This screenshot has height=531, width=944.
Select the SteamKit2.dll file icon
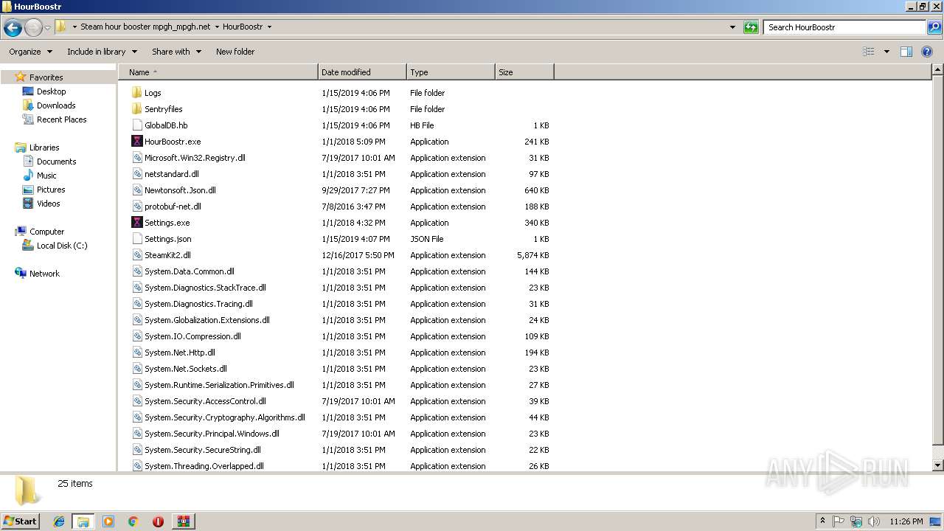(136, 255)
